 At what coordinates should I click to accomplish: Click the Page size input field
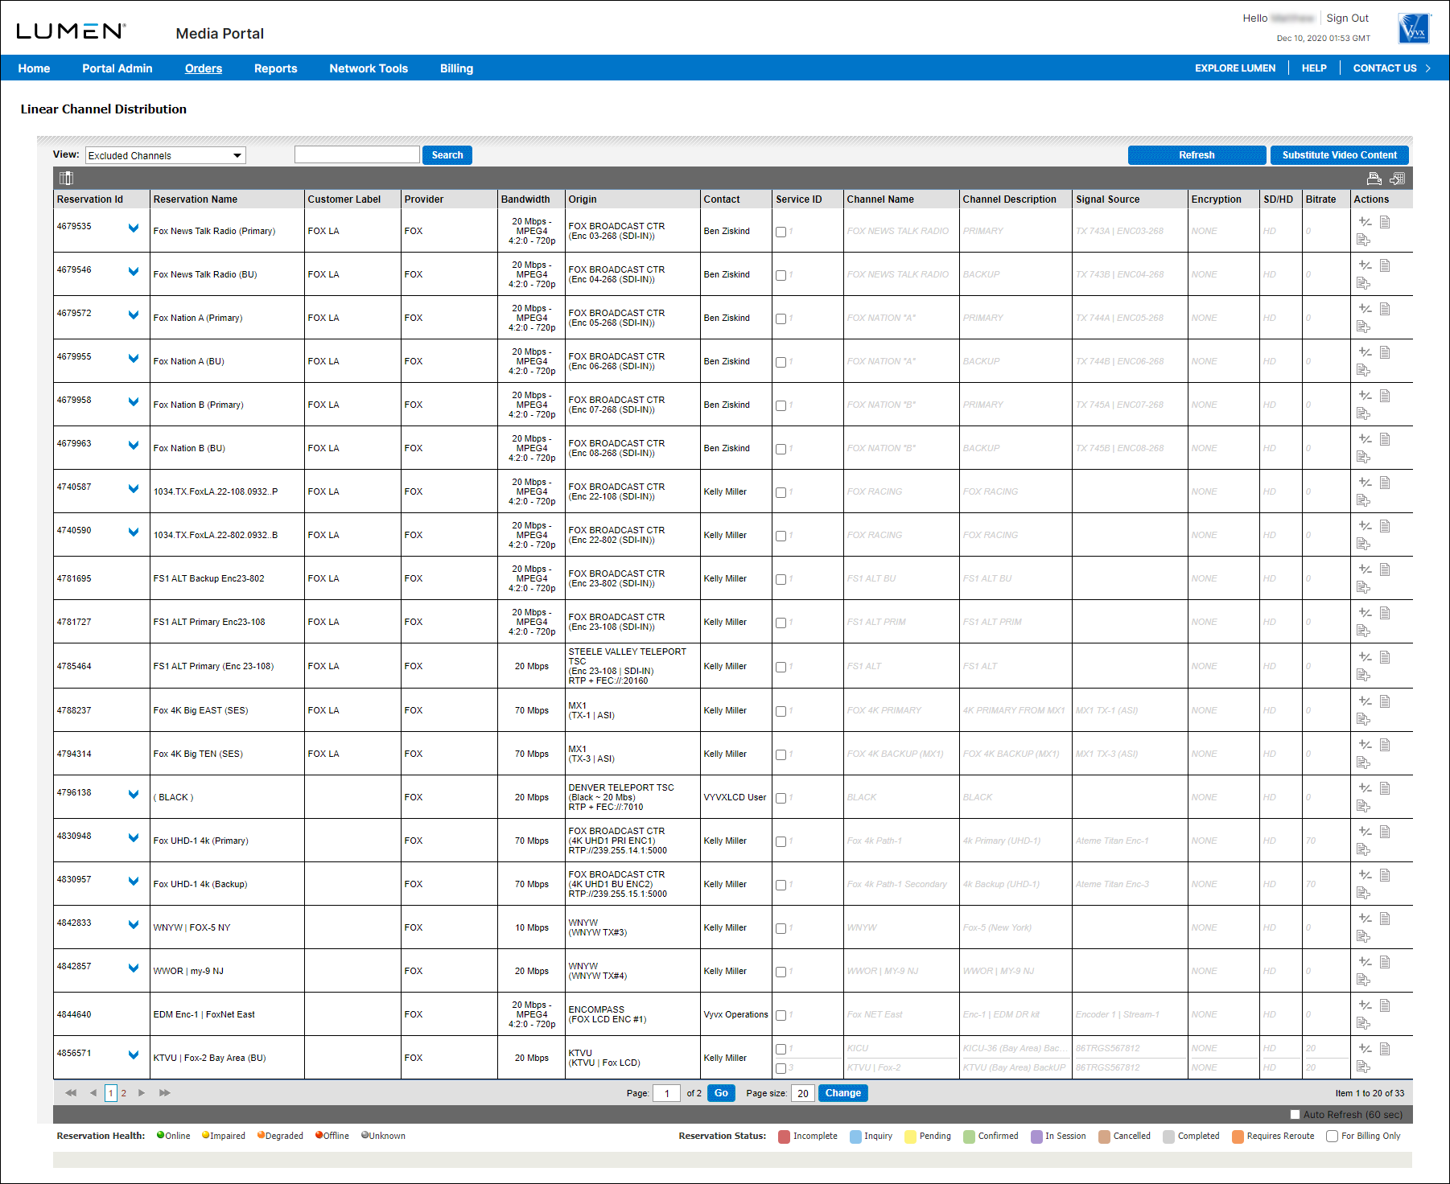(x=802, y=1093)
